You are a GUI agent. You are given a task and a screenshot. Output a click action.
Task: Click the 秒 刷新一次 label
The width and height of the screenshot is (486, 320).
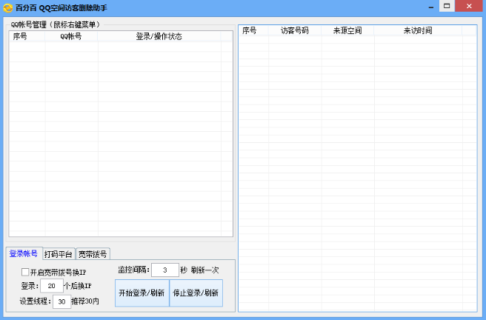pos(199,270)
